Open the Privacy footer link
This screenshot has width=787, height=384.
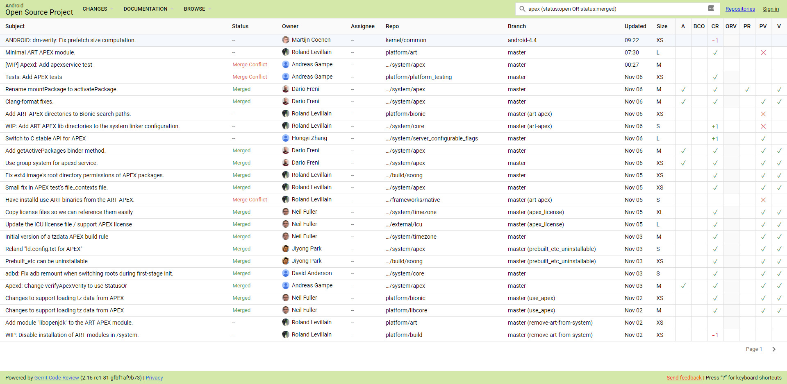pos(154,378)
